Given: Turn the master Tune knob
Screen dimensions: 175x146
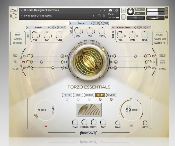Looking at the screenshot, I should pyautogui.click(x=130, y=12).
